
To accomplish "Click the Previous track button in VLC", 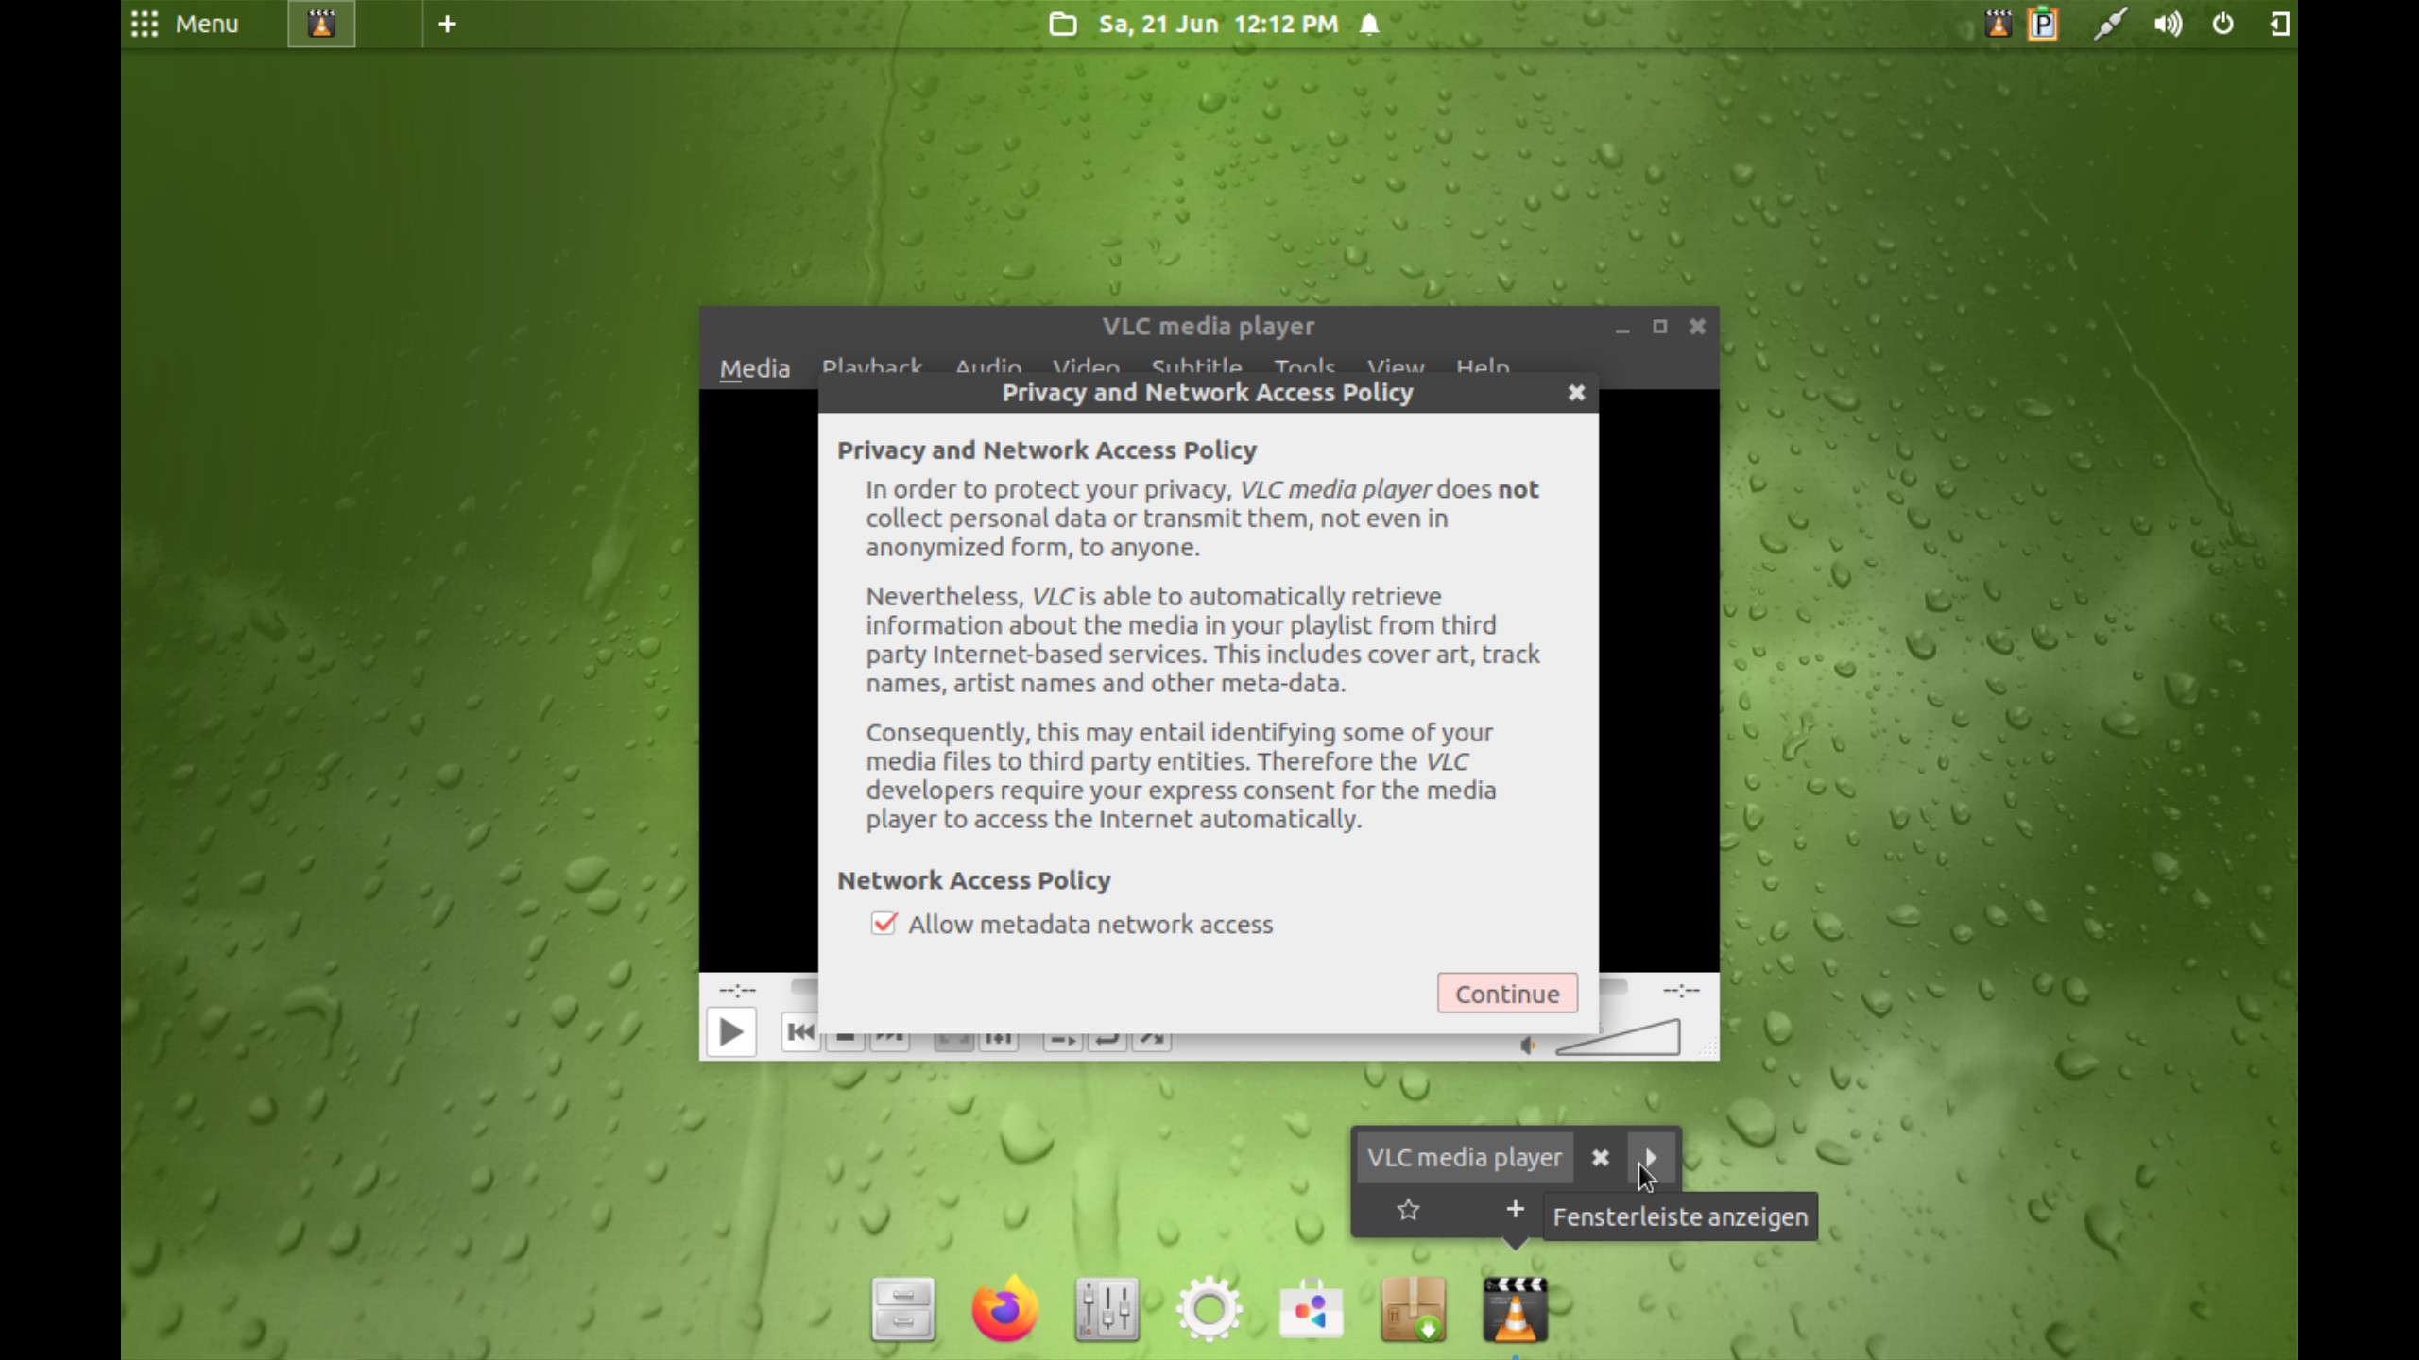I will [800, 1032].
